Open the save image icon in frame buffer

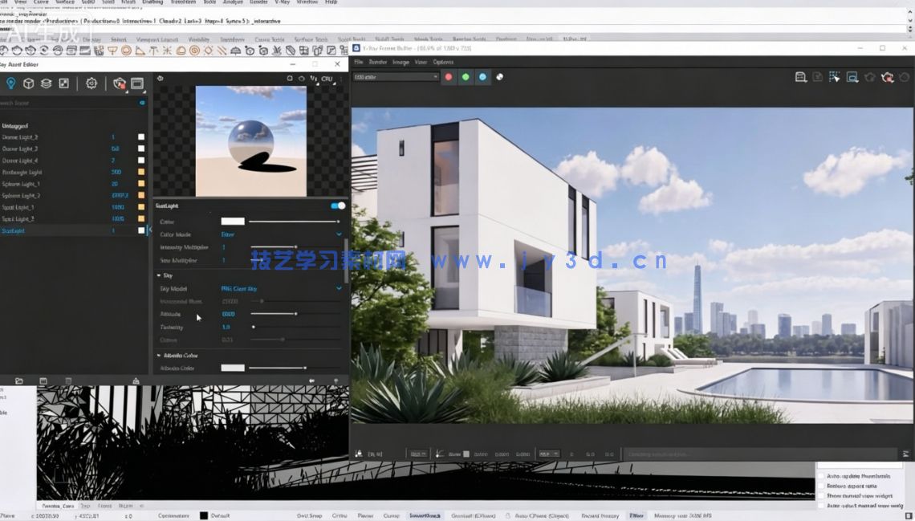point(800,76)
